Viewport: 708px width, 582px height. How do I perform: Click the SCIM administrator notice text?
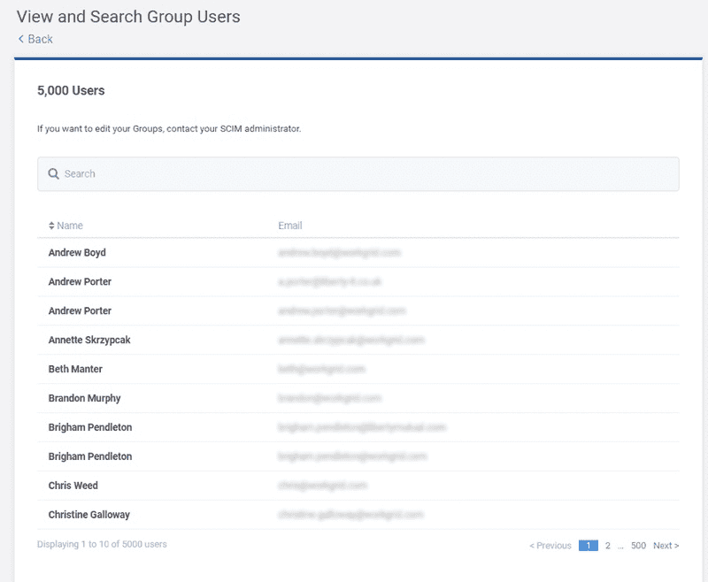(x=169, y=128)
